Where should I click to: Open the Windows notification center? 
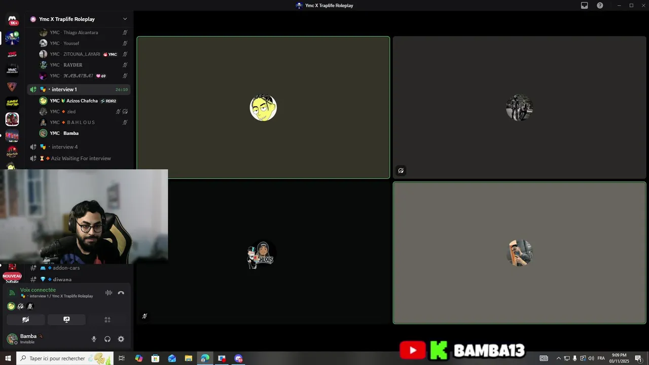coord(638,358)
